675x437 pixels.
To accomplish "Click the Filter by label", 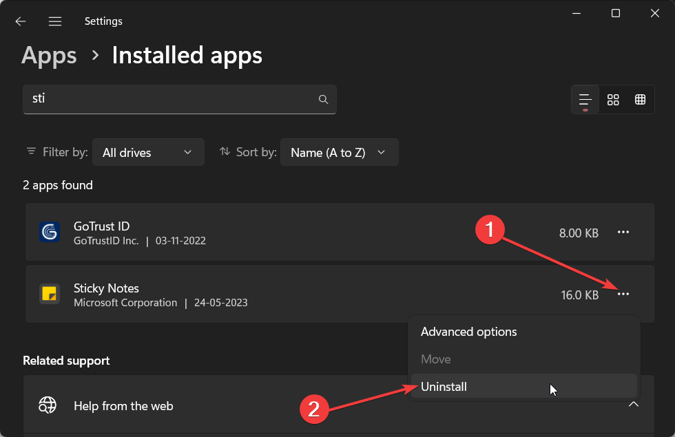I will (x=65, y=152).
